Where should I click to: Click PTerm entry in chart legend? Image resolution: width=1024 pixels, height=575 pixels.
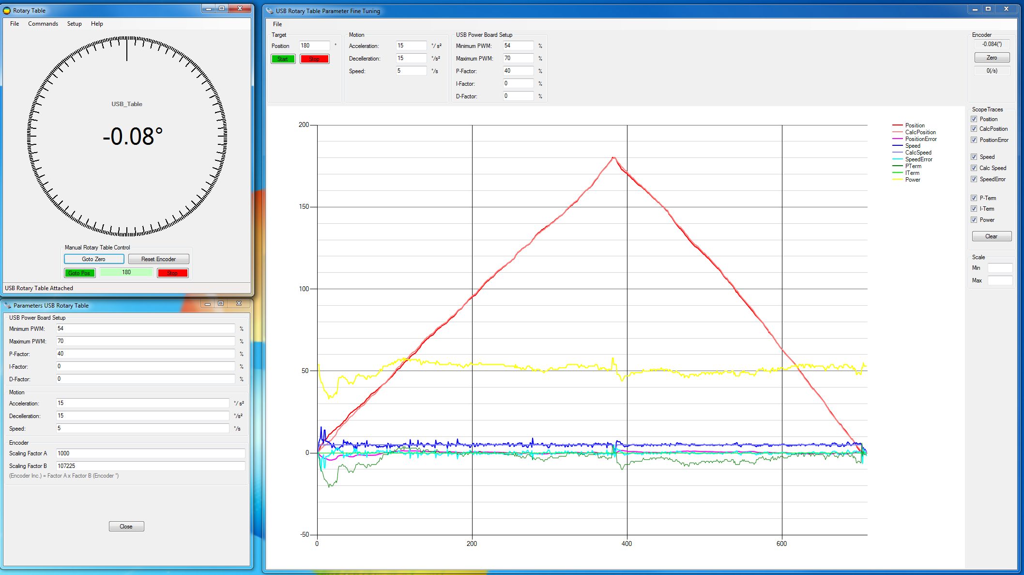pyautogui.click(x=913, y=166)
